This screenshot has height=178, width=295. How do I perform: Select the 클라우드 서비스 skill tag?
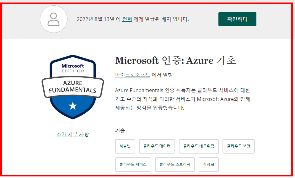(x=133, y=165)
